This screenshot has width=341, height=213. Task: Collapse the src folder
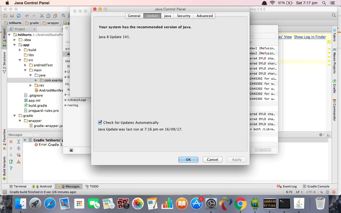click(20, 60)
